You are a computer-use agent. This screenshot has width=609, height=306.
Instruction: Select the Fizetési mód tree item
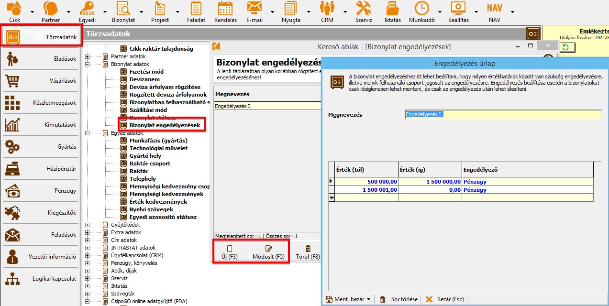click(x=146, y=72)
